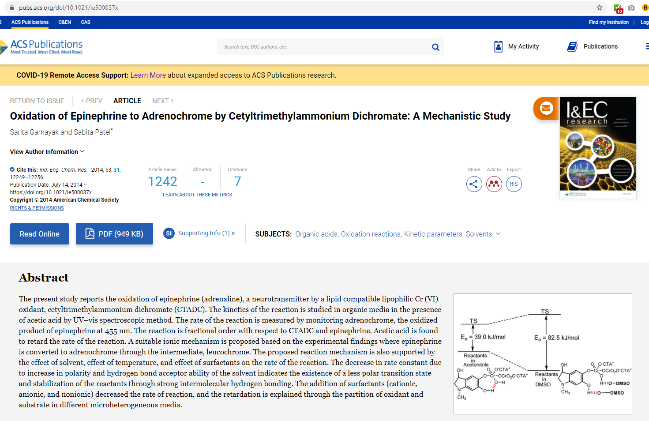Open the abstract reaction scheme figure
Screen dimensions: 649x421
[543, 354]
